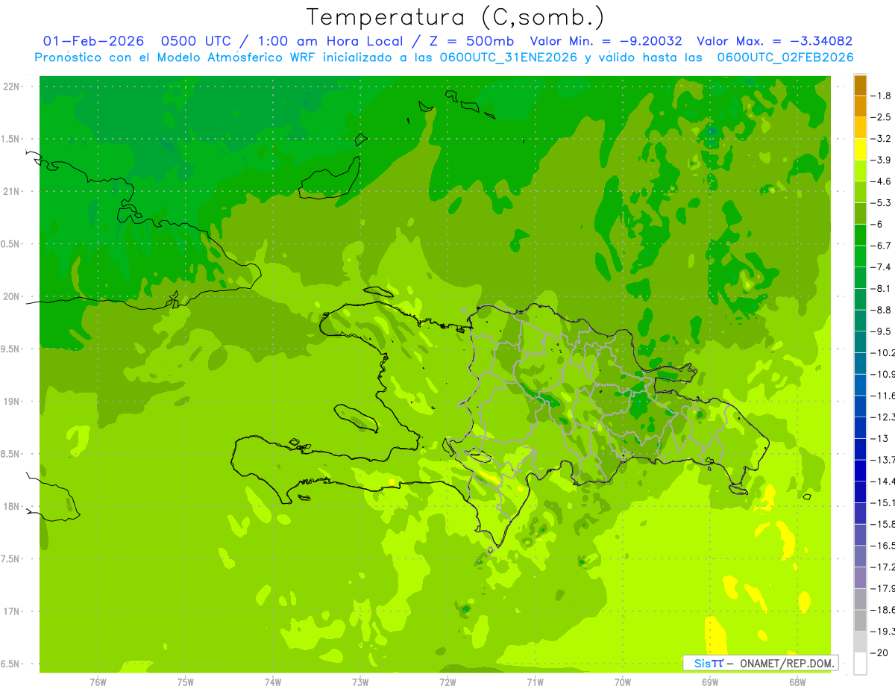895x692 pixels.
Task: Click the "76W" longitude label
Action: coord(98,682)
